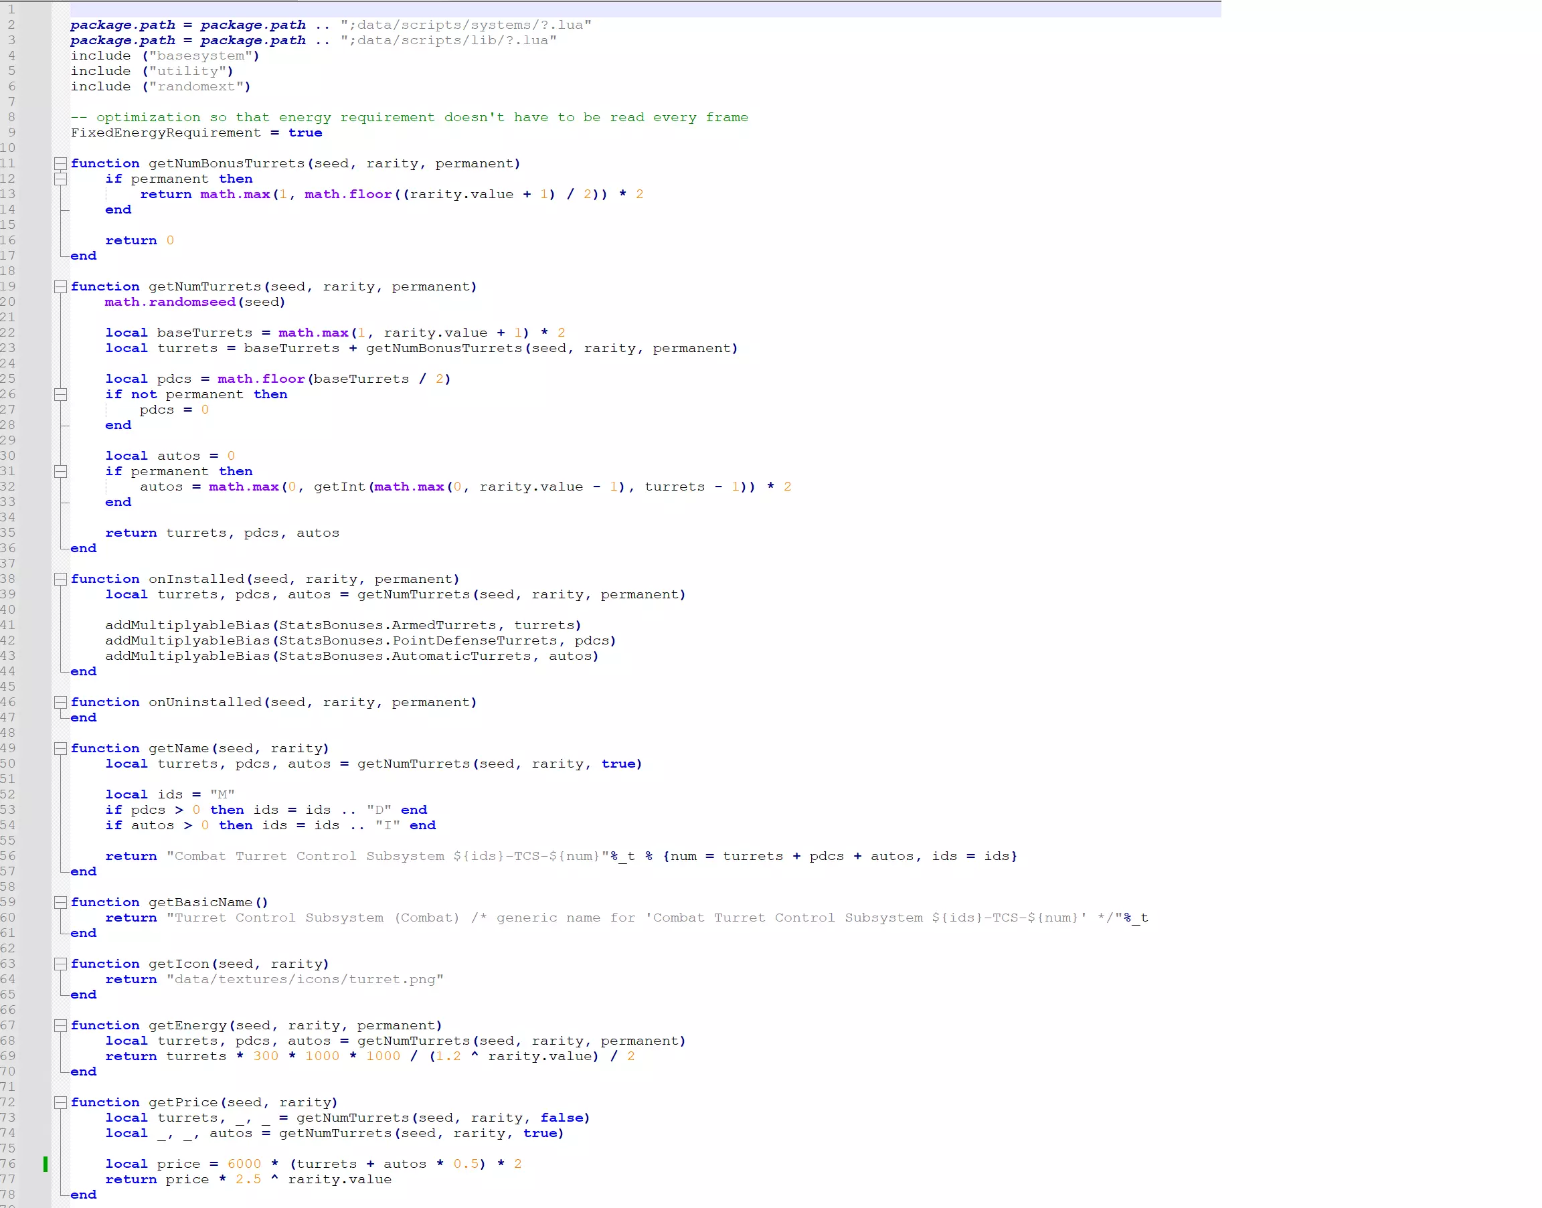Collapse the 'if permanent then' block on line 12
This screenshot has height=1208, width=1542.
[x=61, y=179]
